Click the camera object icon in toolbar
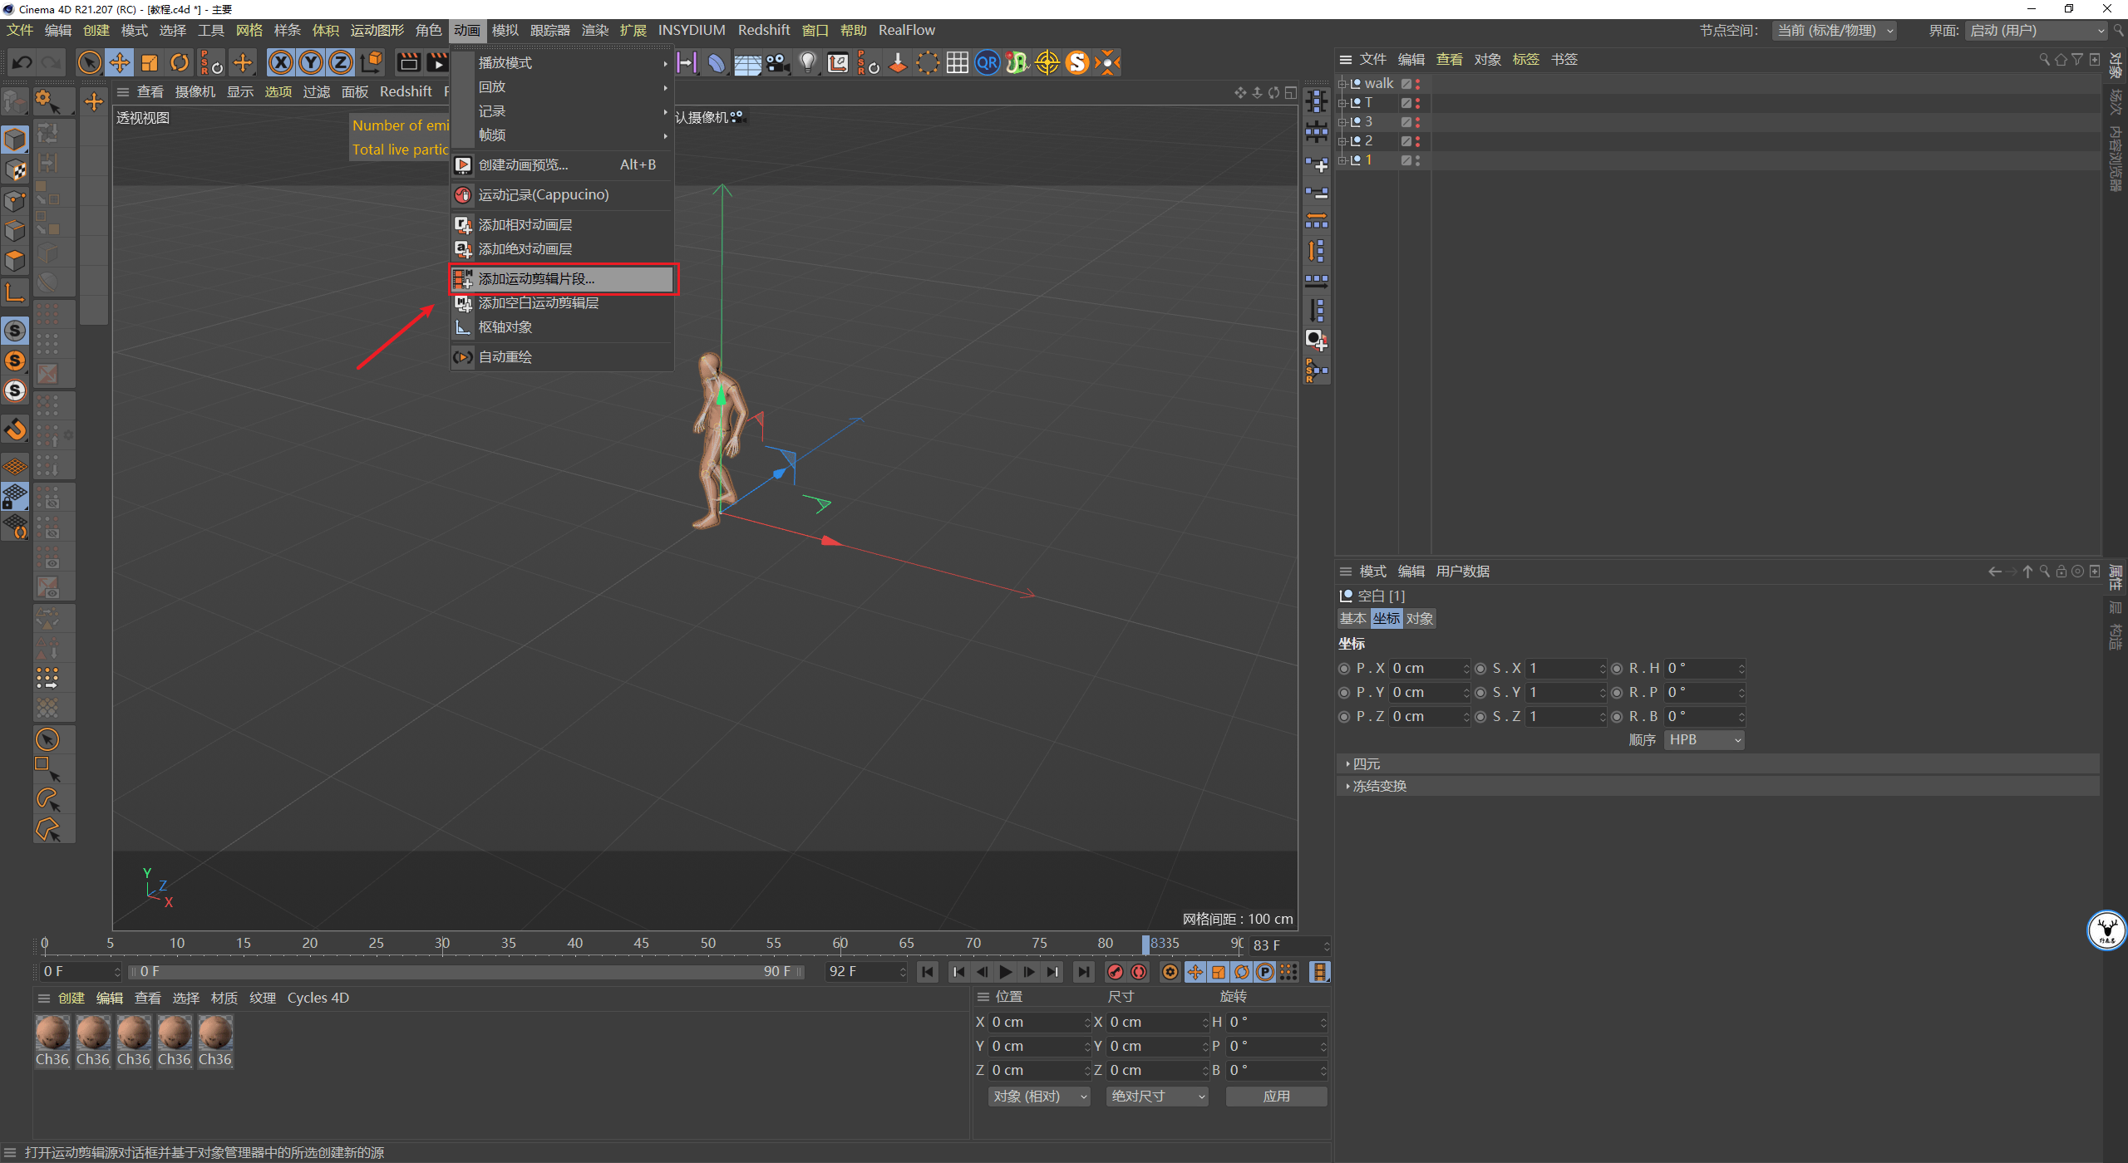 pyautogui.click(x=777, y=62)
